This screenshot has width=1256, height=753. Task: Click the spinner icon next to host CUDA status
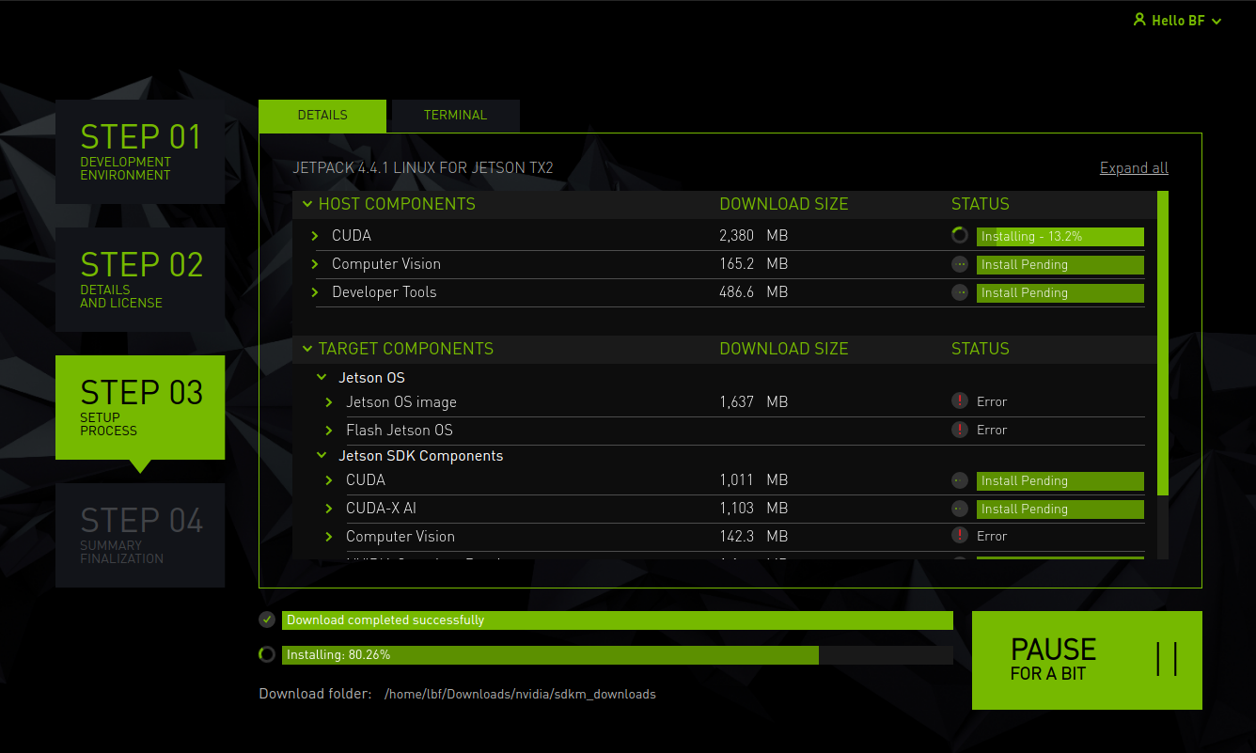(x=960, y=236)
